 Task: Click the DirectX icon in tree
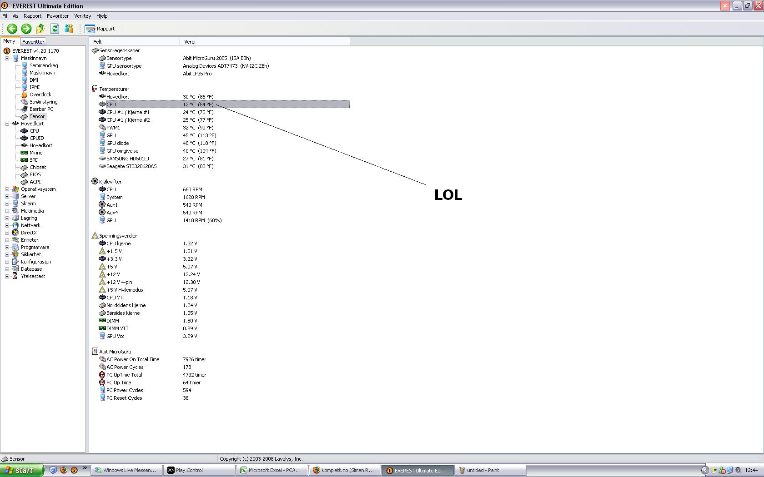[x=15, y=233]
